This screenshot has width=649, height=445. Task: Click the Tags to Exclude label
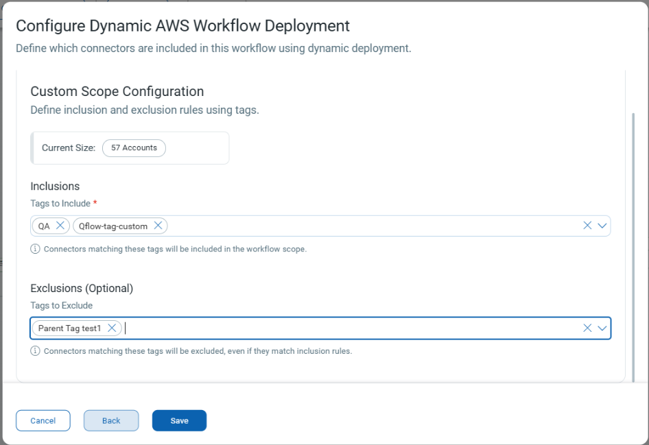point(62,306)
